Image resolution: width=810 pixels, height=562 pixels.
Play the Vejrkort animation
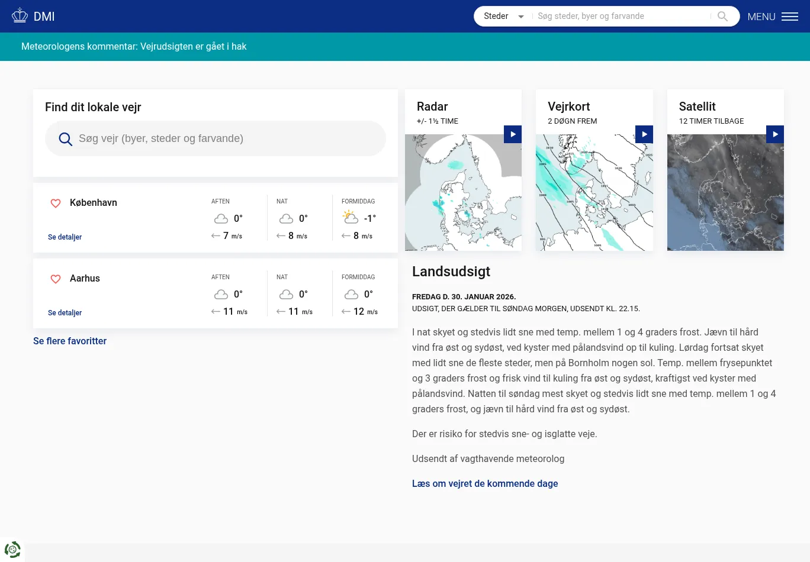pos(644,134)
